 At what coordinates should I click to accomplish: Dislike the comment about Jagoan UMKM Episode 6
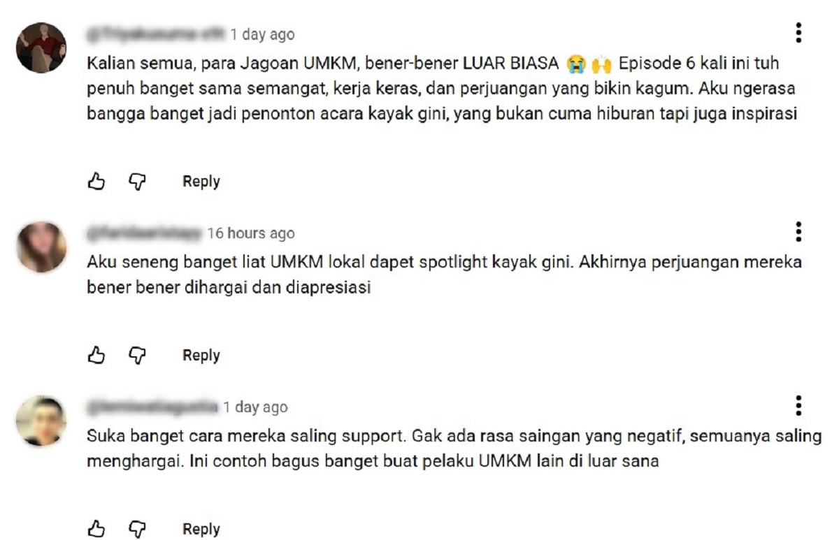[137, 182]
